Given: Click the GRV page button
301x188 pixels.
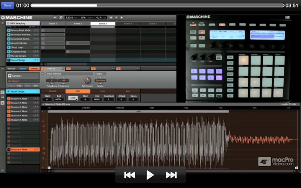Looking at the screenshot, I should [19, 86].
